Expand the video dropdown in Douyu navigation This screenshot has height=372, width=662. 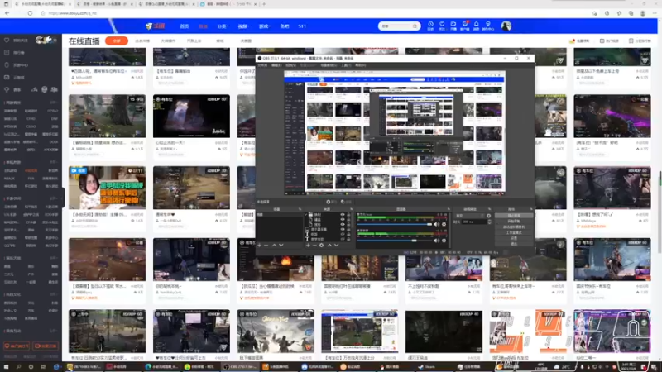pos(243,26)
